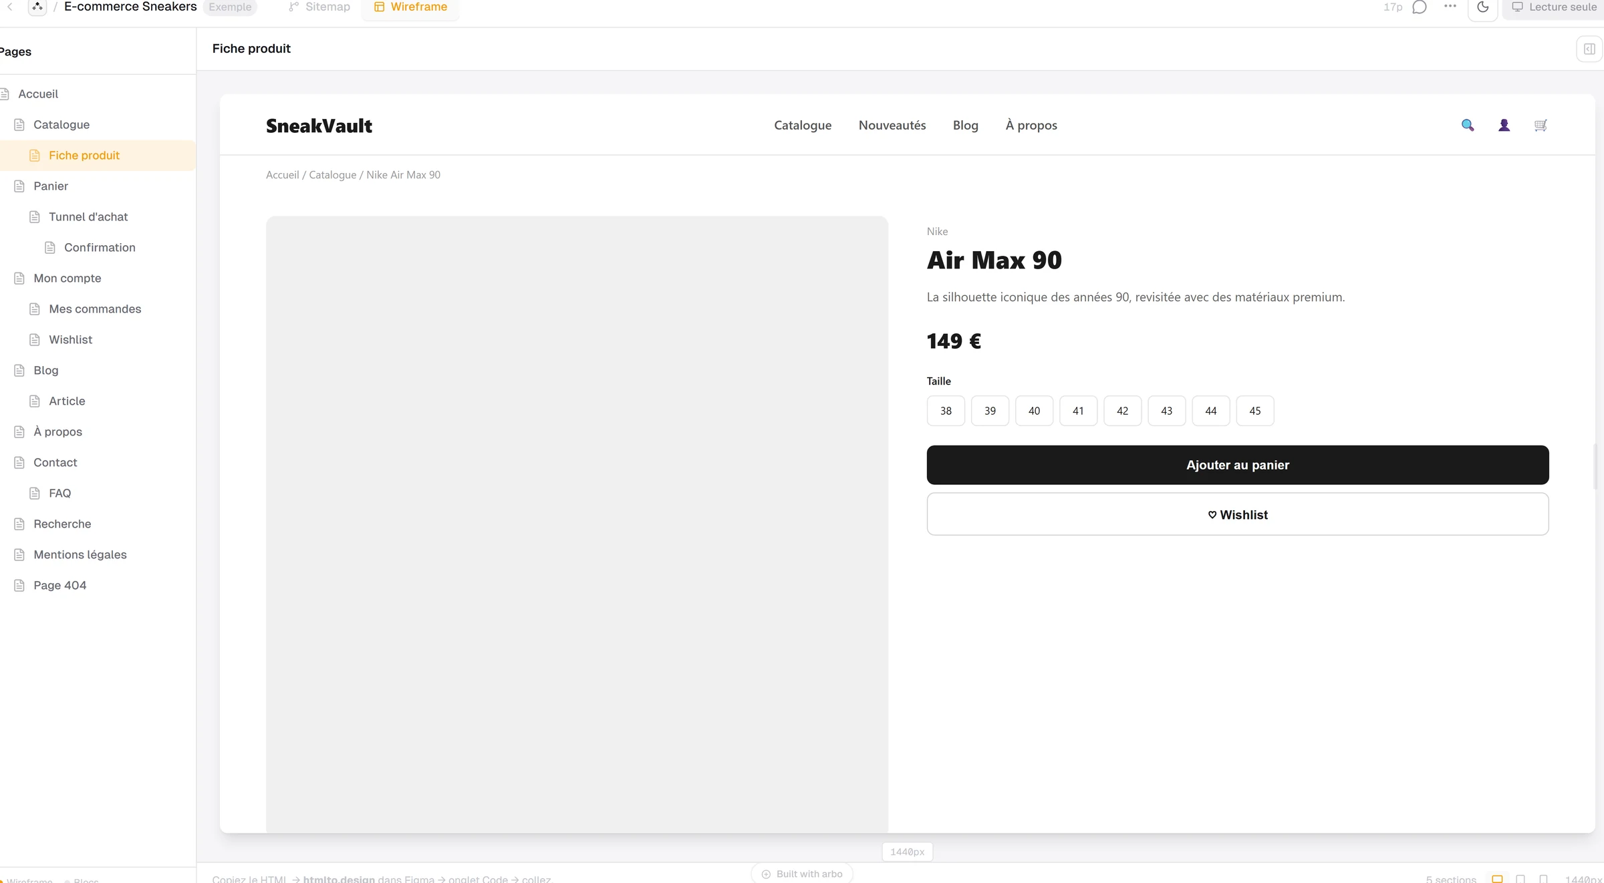Click the Built with arbo badge
The width and height of the screenshot is (1604, 883).
(802, 874)
